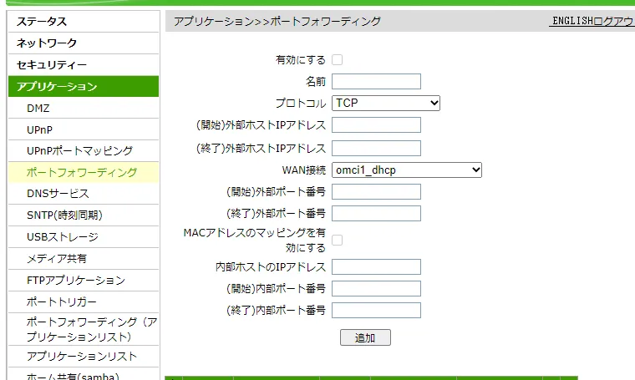Select ポートトリガー in sidebar
The image size is (635, 380).
(x=62, y=301)
